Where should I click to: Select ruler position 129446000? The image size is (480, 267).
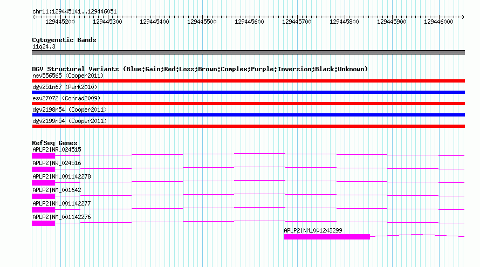coord(438,22)
